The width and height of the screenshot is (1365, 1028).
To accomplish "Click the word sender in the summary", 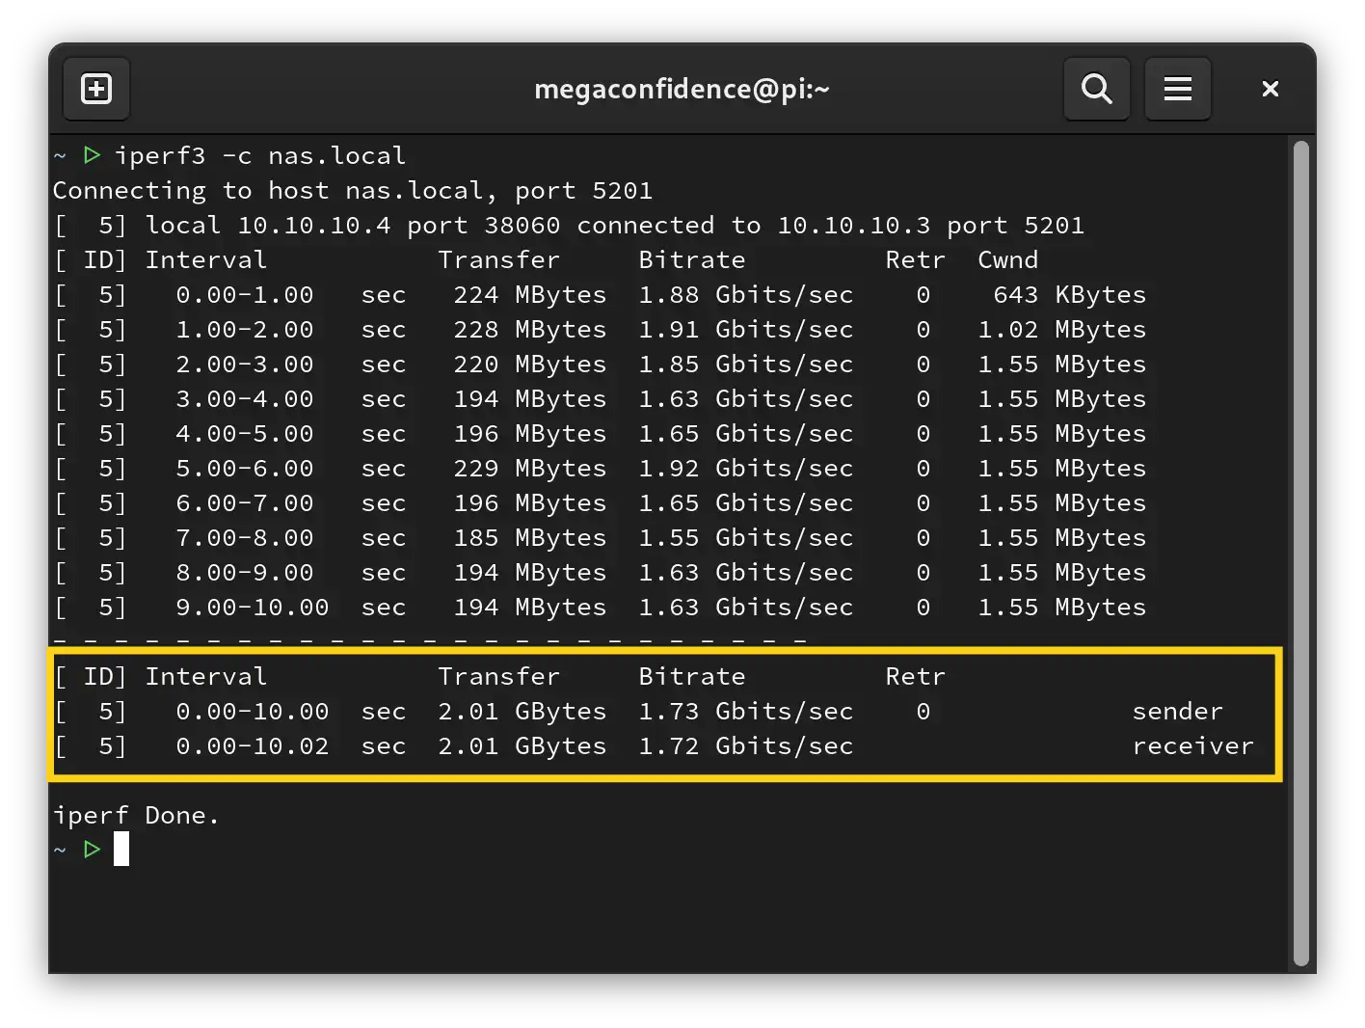I will click(x=1178, y=711).
